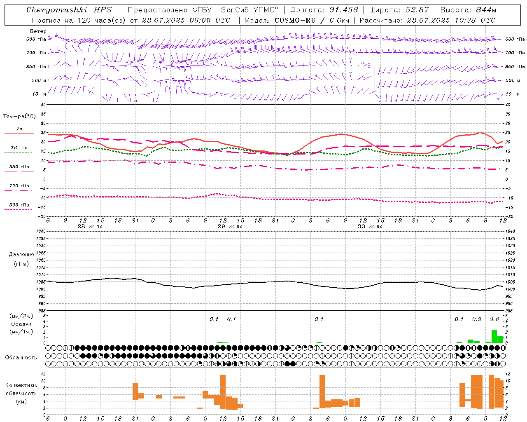Click the precipitation value '3.6'
Screen dimensions: 527x422
[x=494, y=319]
